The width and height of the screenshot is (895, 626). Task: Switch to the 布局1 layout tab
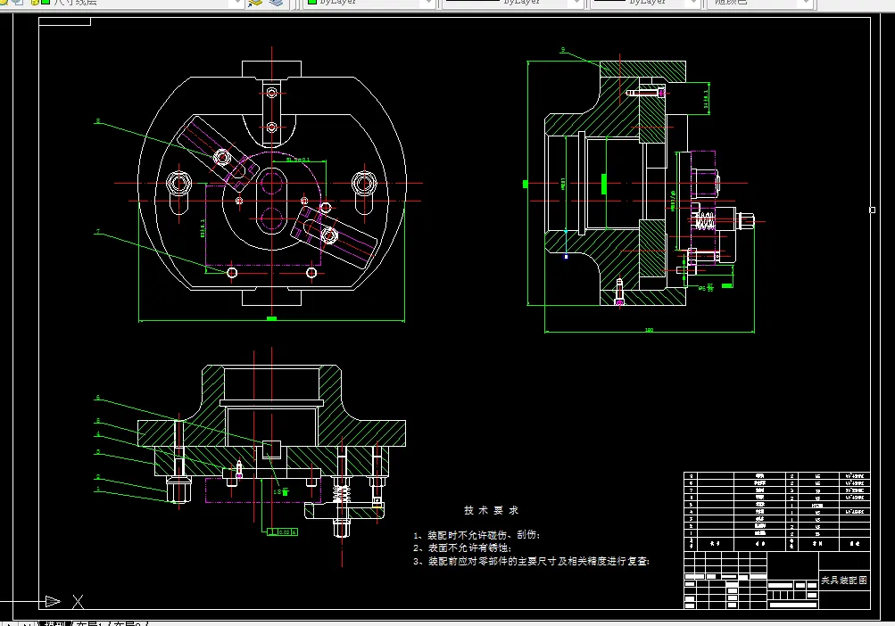click(x=88, y=623)
